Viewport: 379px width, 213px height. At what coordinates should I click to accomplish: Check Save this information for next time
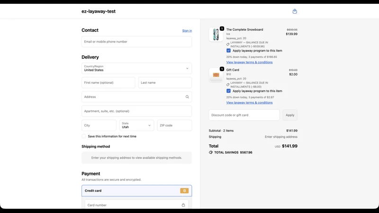coord(84,136)
